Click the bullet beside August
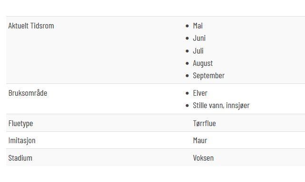This screenshot has height=182, width=305. point(187,63)
